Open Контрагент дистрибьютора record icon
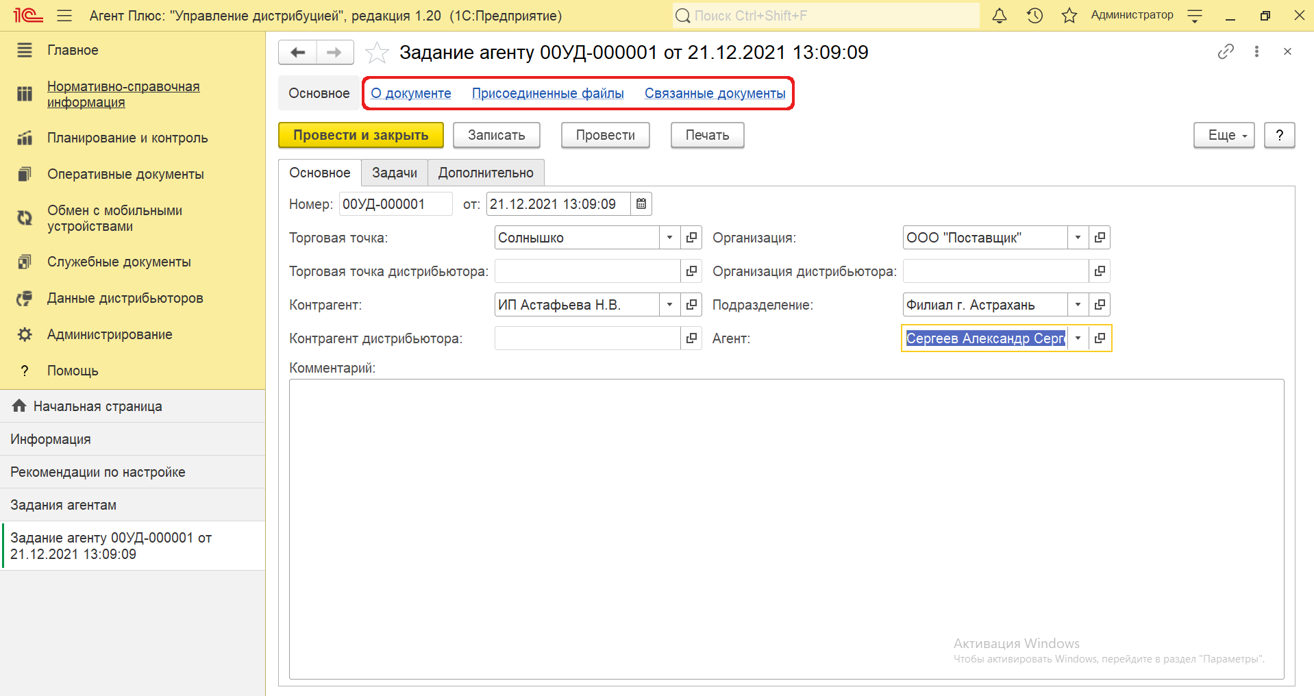1314x696 pixels. [691, 338]
